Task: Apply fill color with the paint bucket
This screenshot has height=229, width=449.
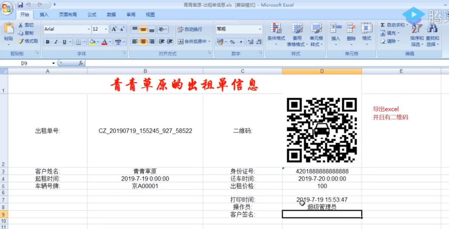Action: point(92,42)
